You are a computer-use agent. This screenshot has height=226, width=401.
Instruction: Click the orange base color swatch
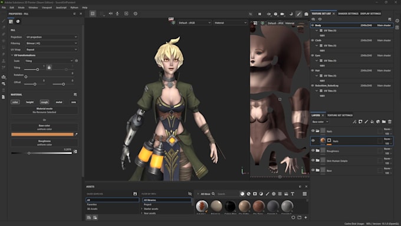(42, 135)
